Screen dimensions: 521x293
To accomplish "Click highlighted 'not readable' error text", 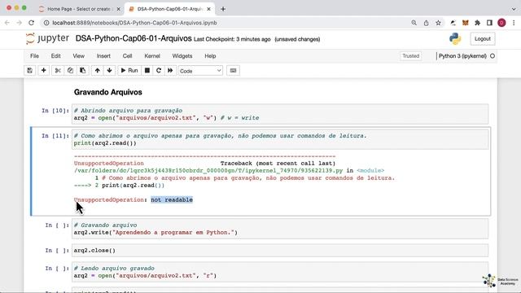I will tap(172, 199).
